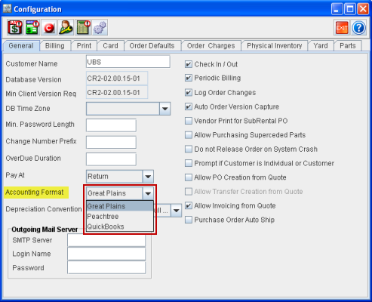
Task: Click the red dollar payment toolbar icon
Action: (15, 27)
